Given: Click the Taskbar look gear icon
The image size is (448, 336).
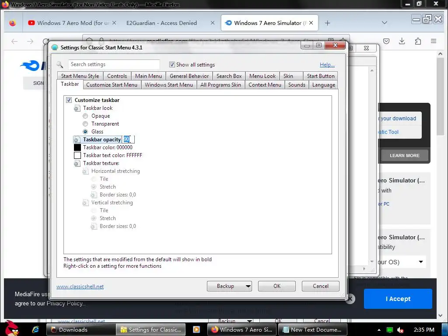Looking at the screenshot, I should 77,108.
